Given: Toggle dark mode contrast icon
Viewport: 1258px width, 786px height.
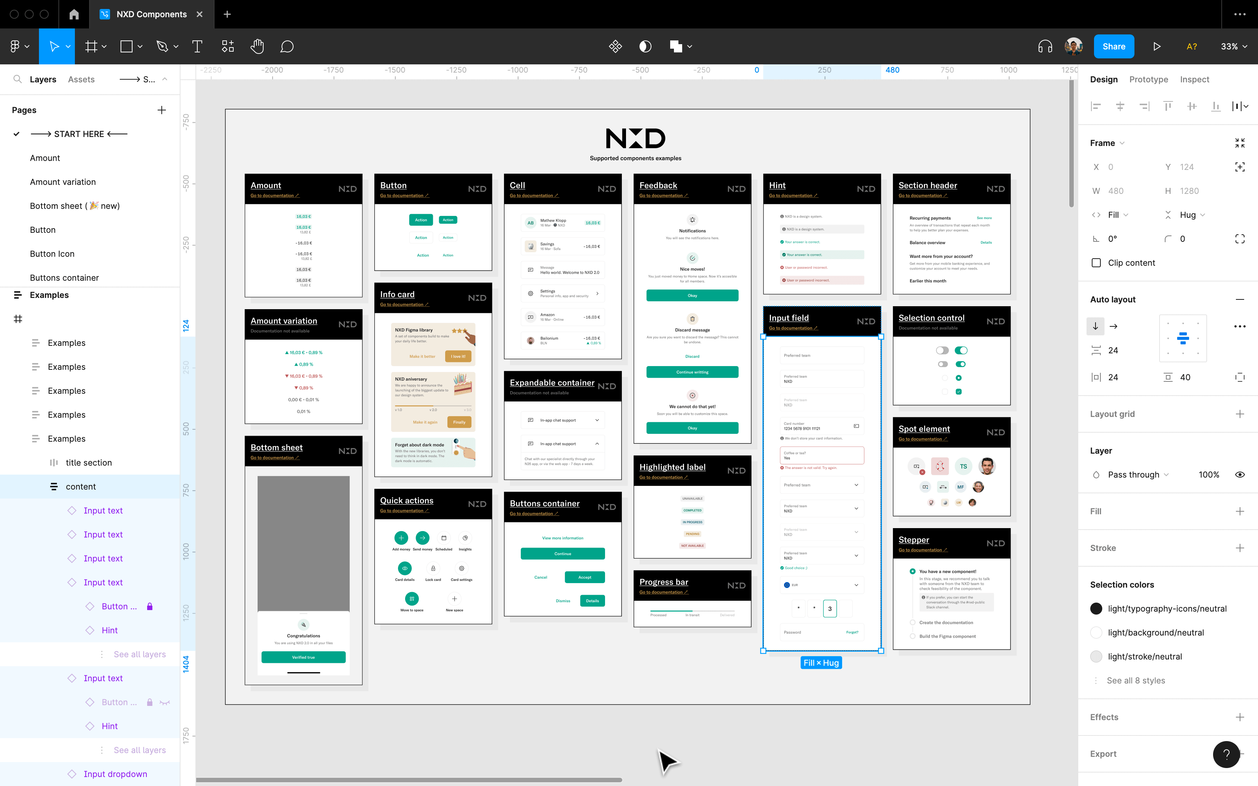Looking at the screenshot, I should [645, 47].
